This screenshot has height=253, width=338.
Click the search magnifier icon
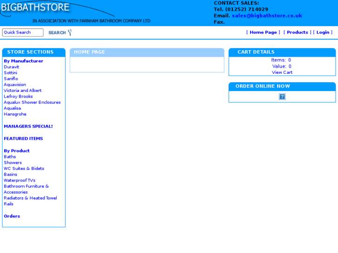[70, 32]
